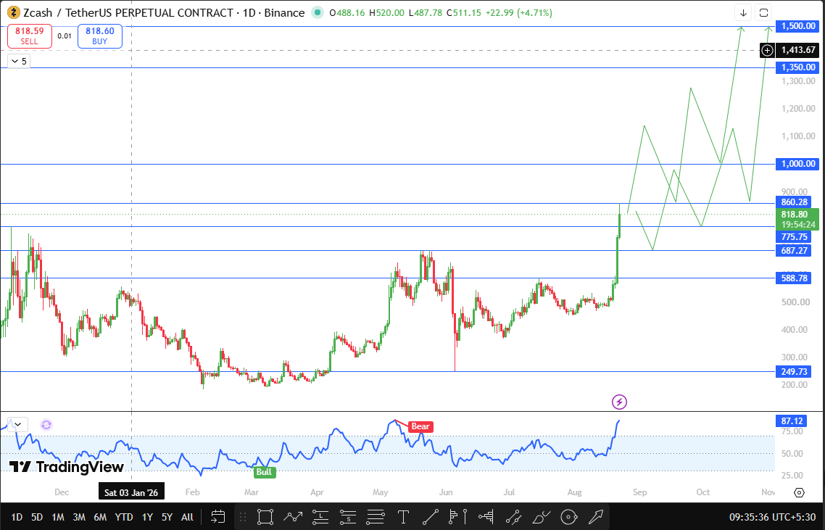This screenshot has height=530, width=825.
Task: Select the horizontal lines tool marked L
Action: tap(320, 517)
